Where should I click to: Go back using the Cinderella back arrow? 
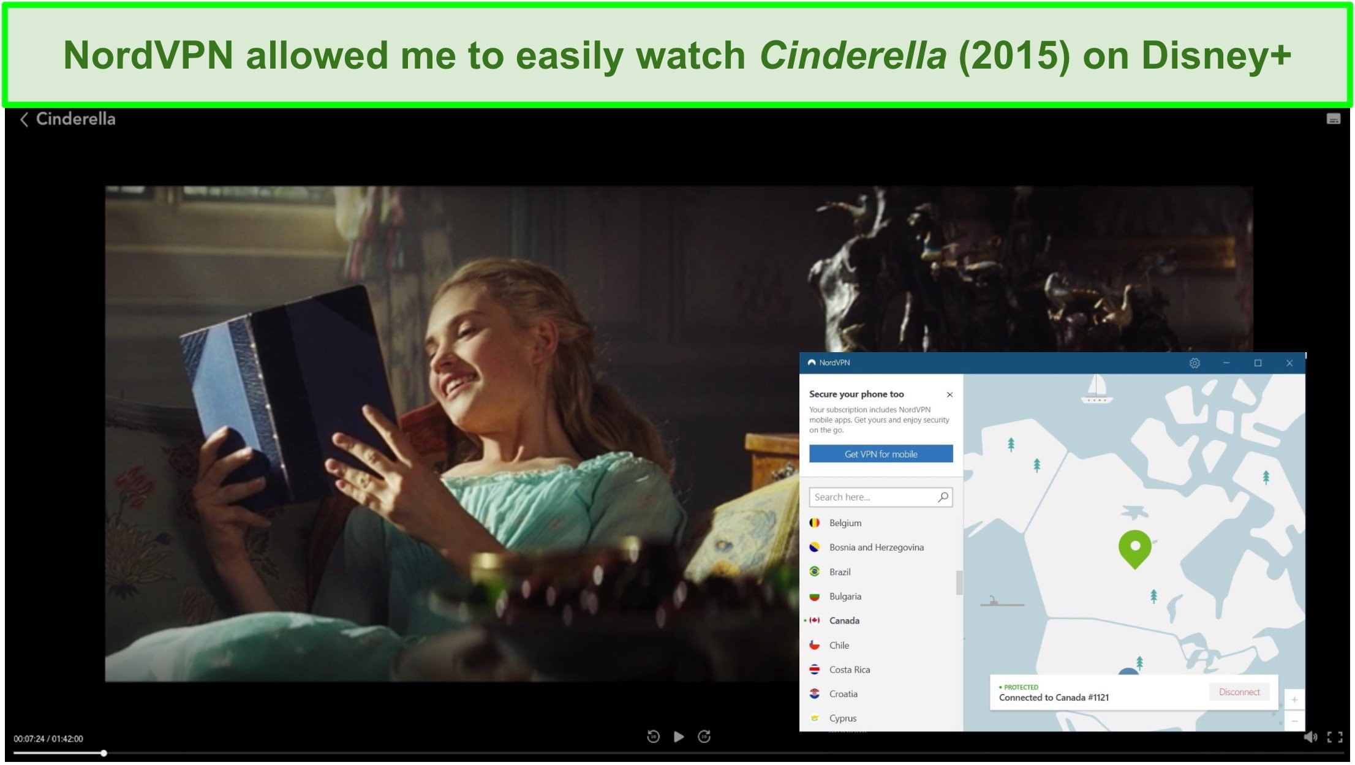coord(25,119)
